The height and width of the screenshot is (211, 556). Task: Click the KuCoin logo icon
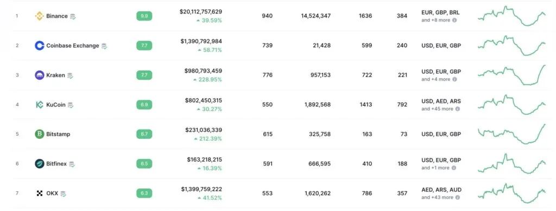point(39,105)
